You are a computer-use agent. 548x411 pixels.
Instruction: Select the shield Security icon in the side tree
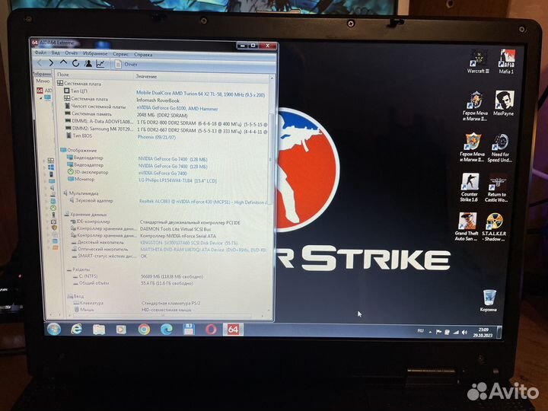pyautogui.click(x=55, y=228)
